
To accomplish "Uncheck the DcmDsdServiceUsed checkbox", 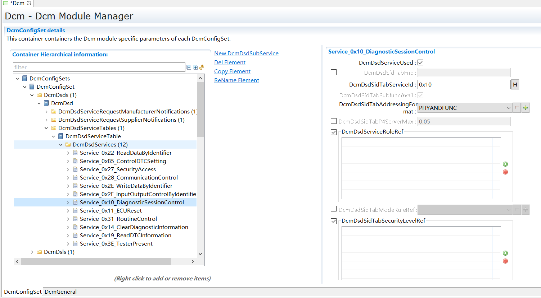I will pyautogui.click(x=420, y=62).
